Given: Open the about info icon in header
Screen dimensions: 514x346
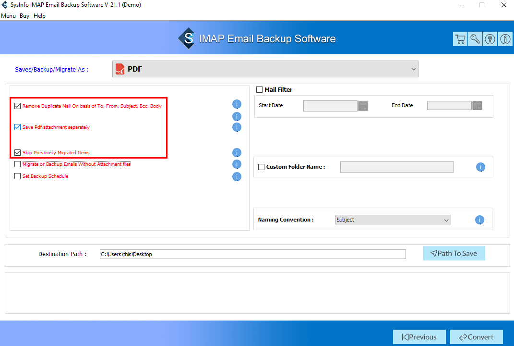Looking at the screenshot, I should click(505, 39).
